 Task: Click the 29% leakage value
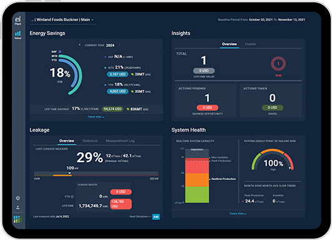[90, 158]
